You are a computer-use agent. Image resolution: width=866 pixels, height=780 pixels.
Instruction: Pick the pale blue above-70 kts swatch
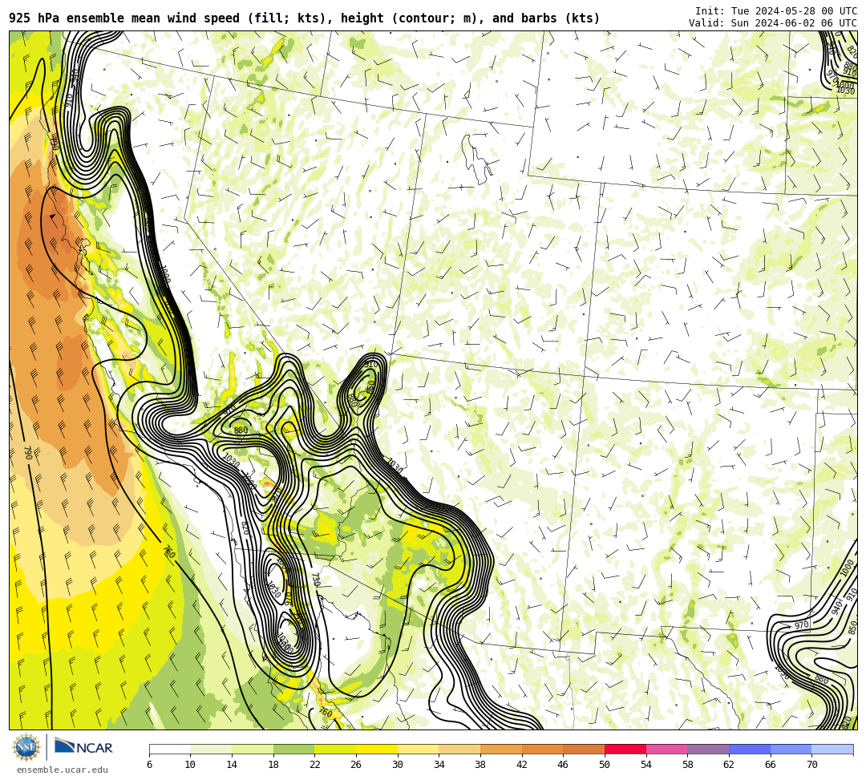832,749
